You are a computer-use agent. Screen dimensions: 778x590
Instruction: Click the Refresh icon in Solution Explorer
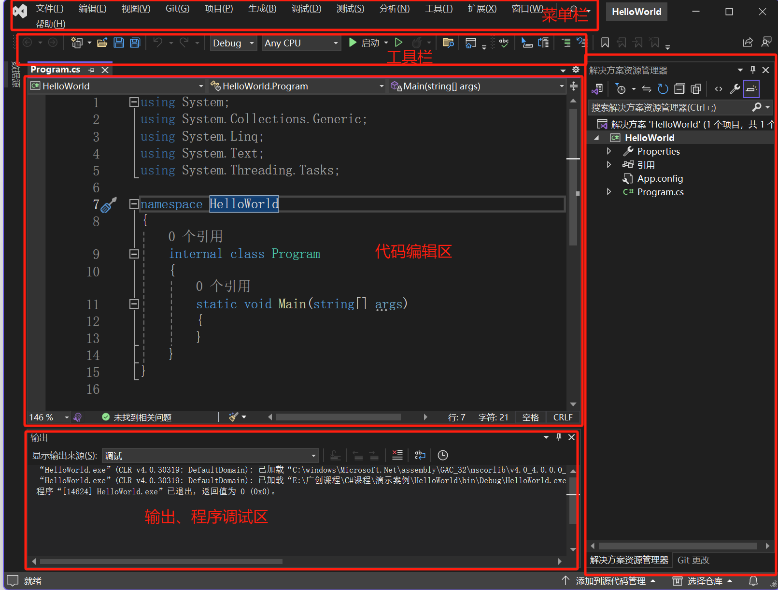point(663,89)
